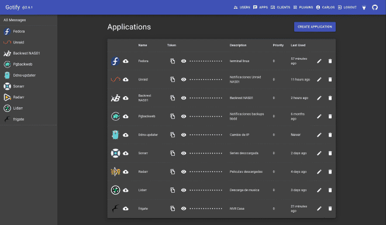Delete the Pgbackweb application
386x225 pixels.
(x=330, y=116)
